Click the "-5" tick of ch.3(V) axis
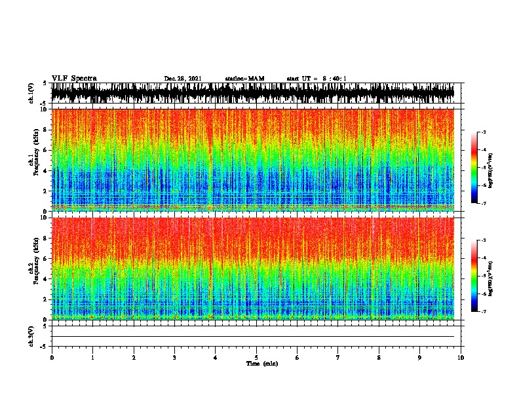 point(45,347)
